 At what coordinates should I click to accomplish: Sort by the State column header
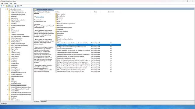point(95,12)
